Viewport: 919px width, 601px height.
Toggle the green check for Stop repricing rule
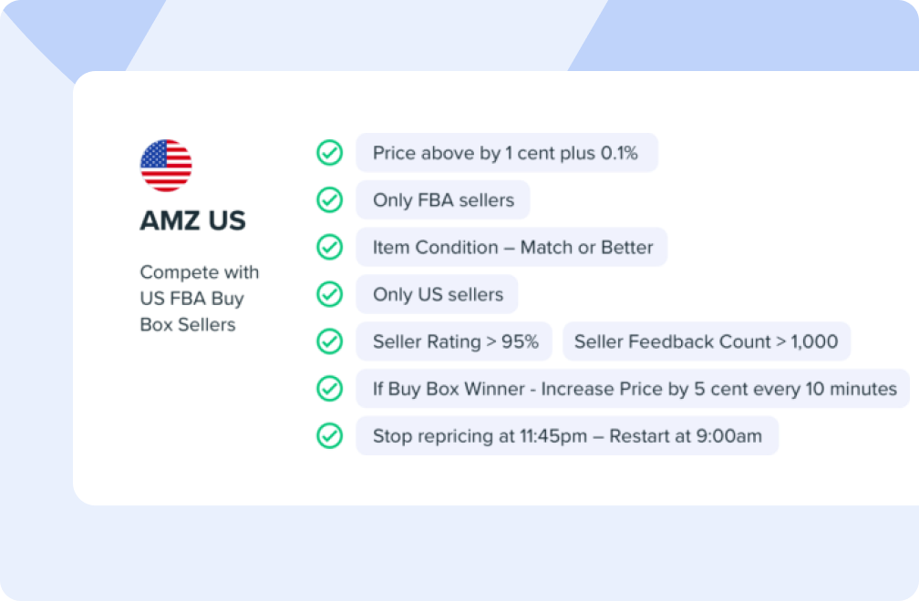point(330,436)
